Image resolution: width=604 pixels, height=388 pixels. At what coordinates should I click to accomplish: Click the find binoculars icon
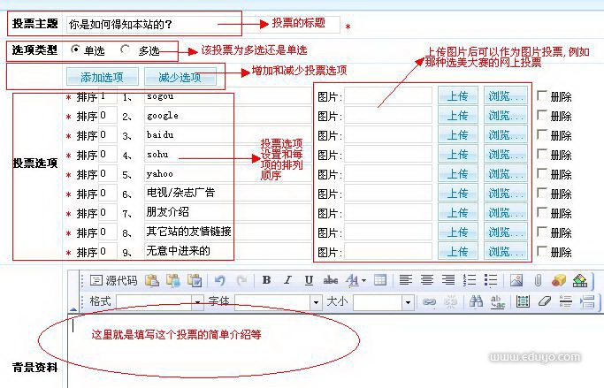point(476,301)
